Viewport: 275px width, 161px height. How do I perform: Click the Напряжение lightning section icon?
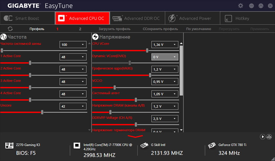[x=95, y=37]
